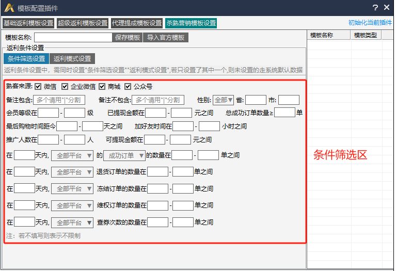
Task: Select the 条件筛选设置 sub-tab
Action: tap(26, 59)
